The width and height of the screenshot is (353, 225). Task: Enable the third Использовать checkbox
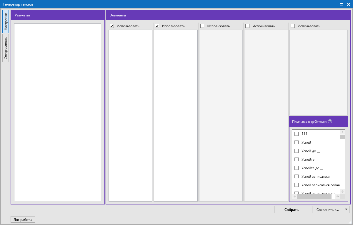[202, 26]
